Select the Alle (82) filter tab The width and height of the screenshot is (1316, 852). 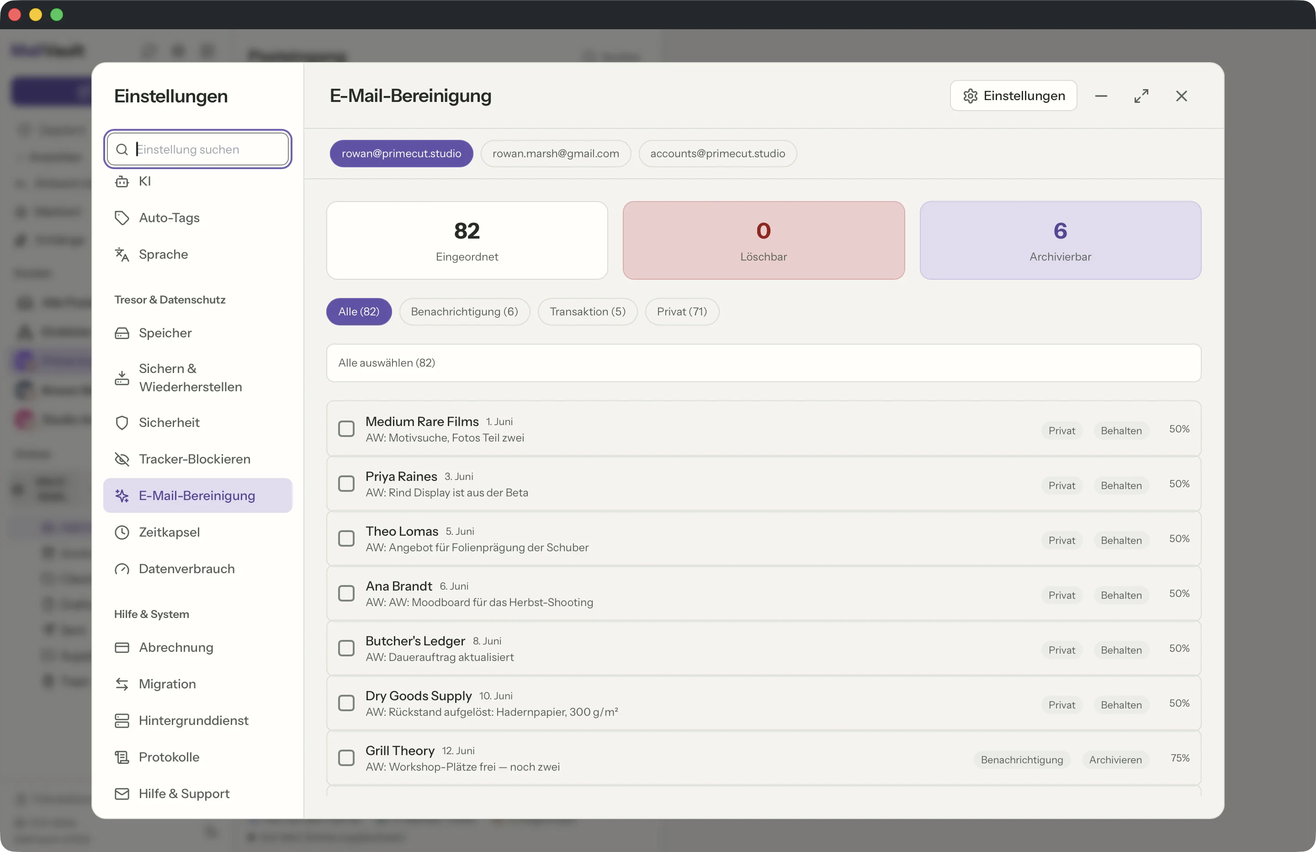pyautogui.click(x=359, y=311)
